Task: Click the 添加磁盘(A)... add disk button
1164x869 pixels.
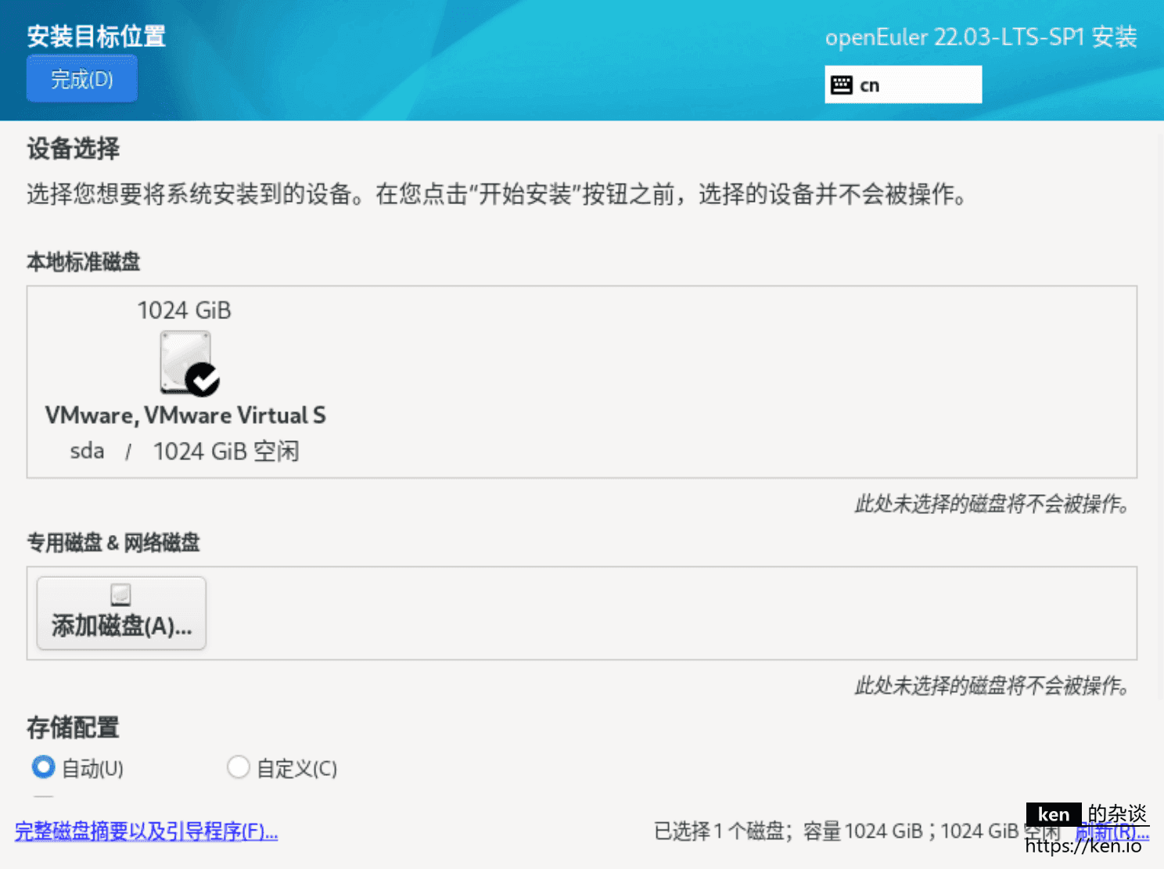Action: pos(121,613)
